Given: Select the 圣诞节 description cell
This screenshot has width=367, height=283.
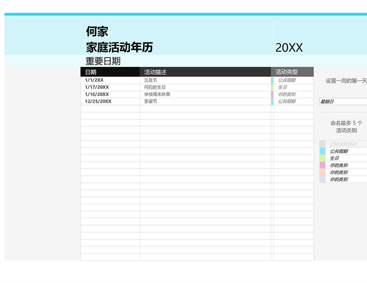Looking at the screenshot, I should [205, 101].
